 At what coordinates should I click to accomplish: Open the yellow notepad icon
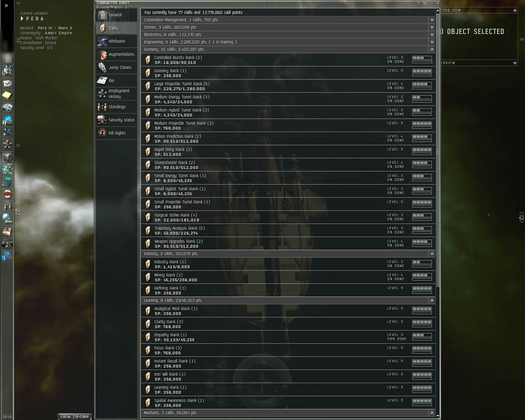tap(7, 96)
